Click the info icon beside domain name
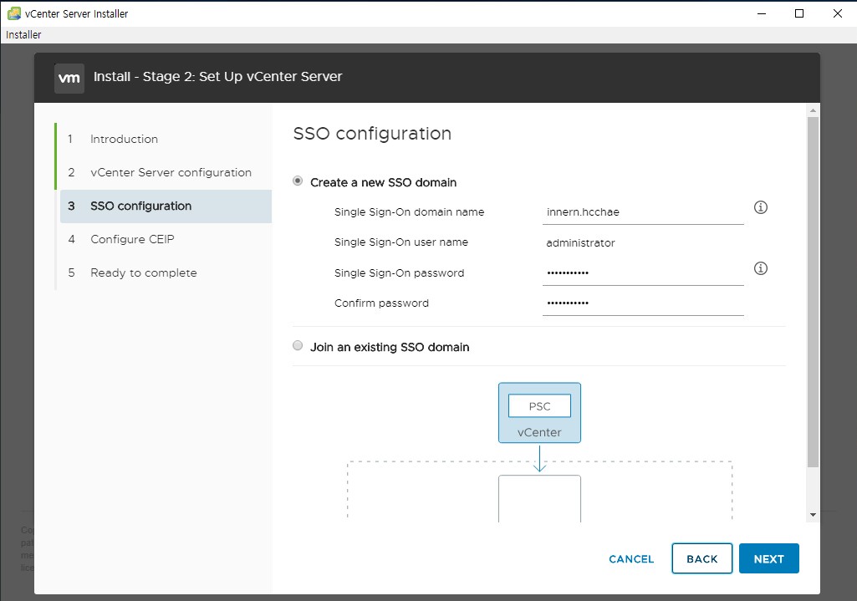857x601 pixels. (760, 207)
